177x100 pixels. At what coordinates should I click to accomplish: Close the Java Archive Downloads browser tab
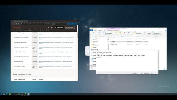[x=27, y=21]
